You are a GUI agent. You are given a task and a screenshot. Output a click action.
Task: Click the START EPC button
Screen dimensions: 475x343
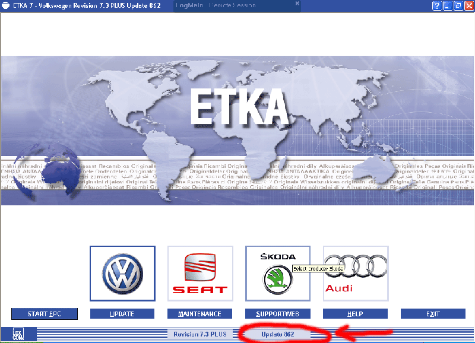pyautogui.click(x=45, y=314)
